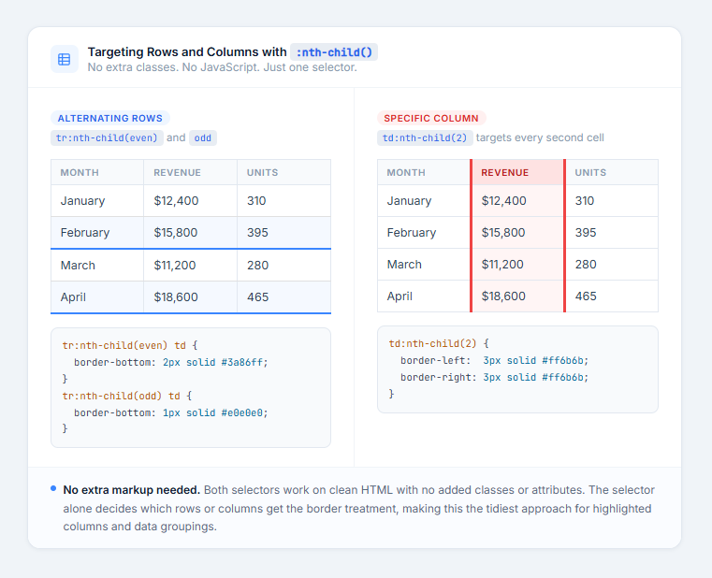Click the tr:nth-child(even) code chip

pos(107,137)
